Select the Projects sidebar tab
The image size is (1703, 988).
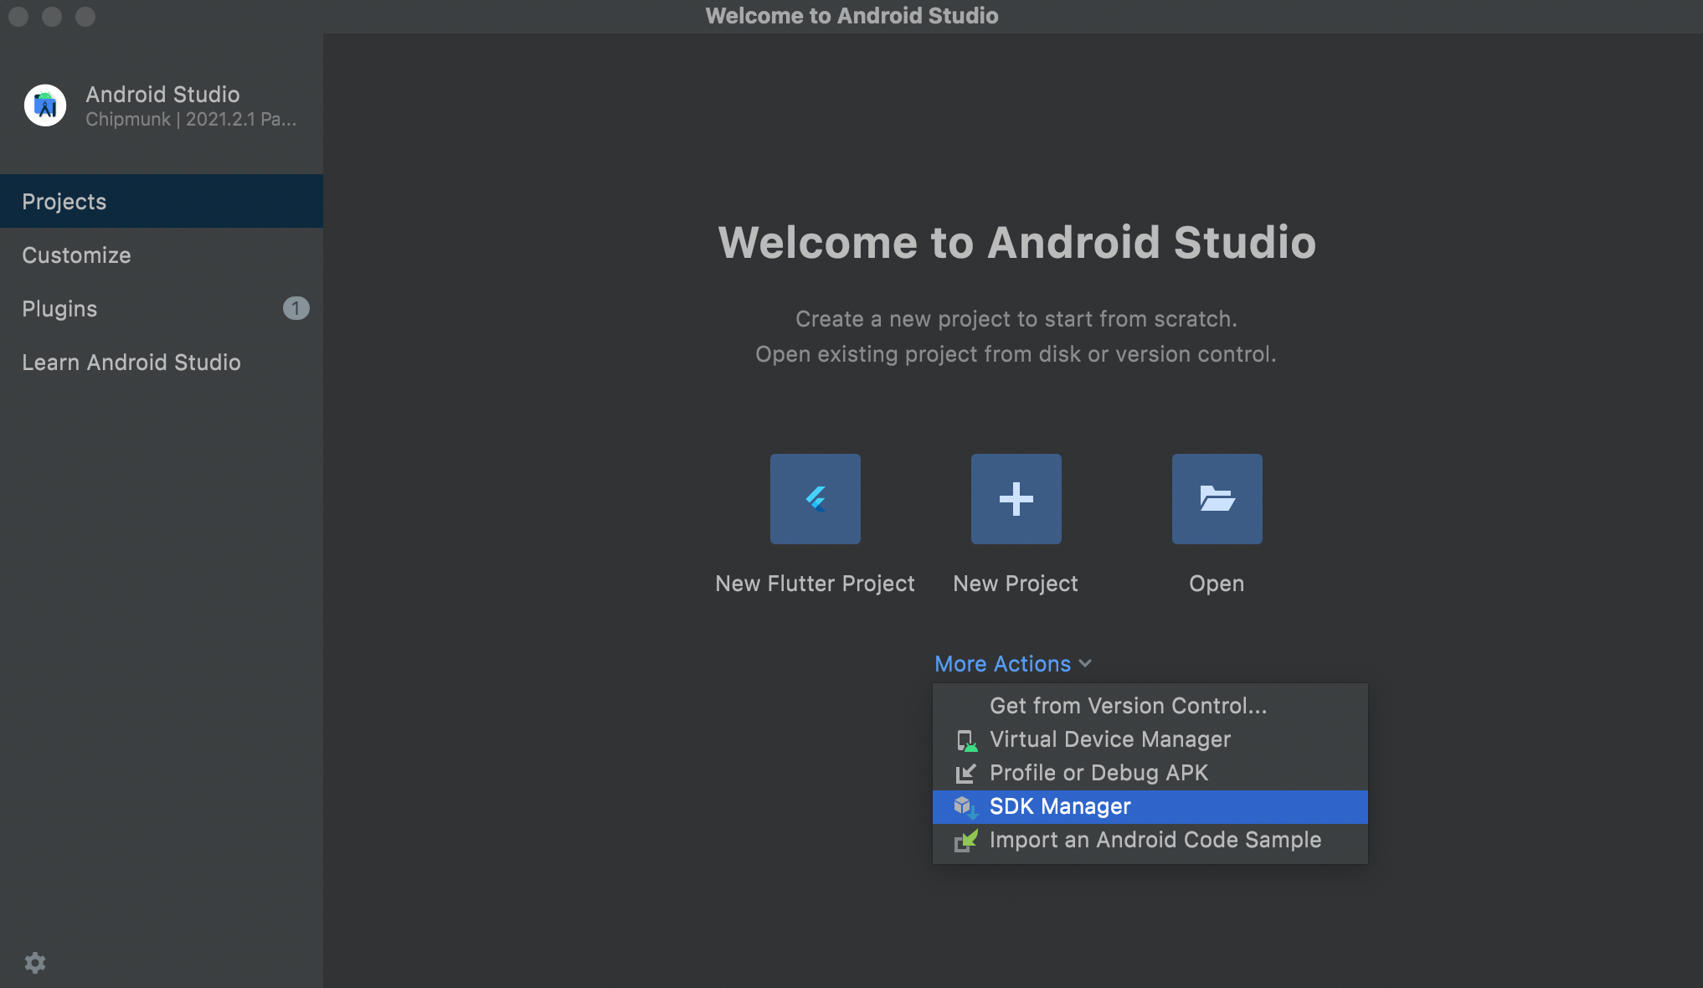point(64,202)
